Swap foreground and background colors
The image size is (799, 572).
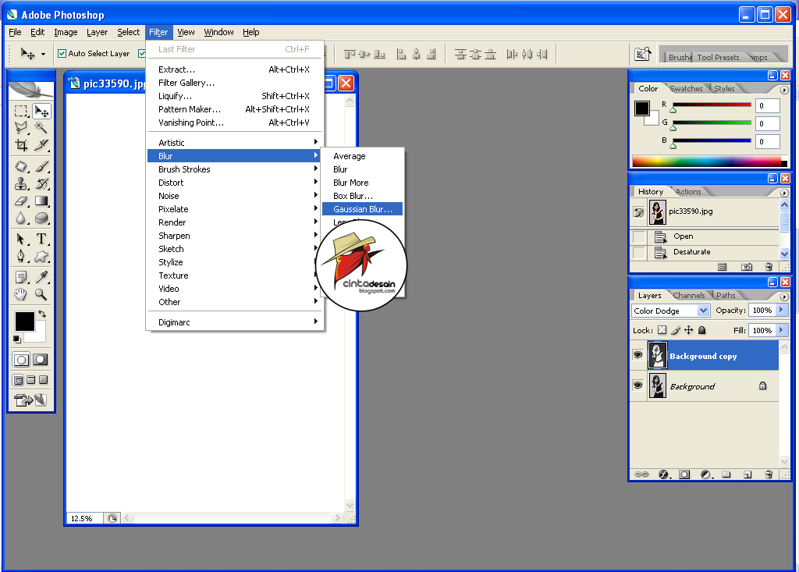(42, 314)
